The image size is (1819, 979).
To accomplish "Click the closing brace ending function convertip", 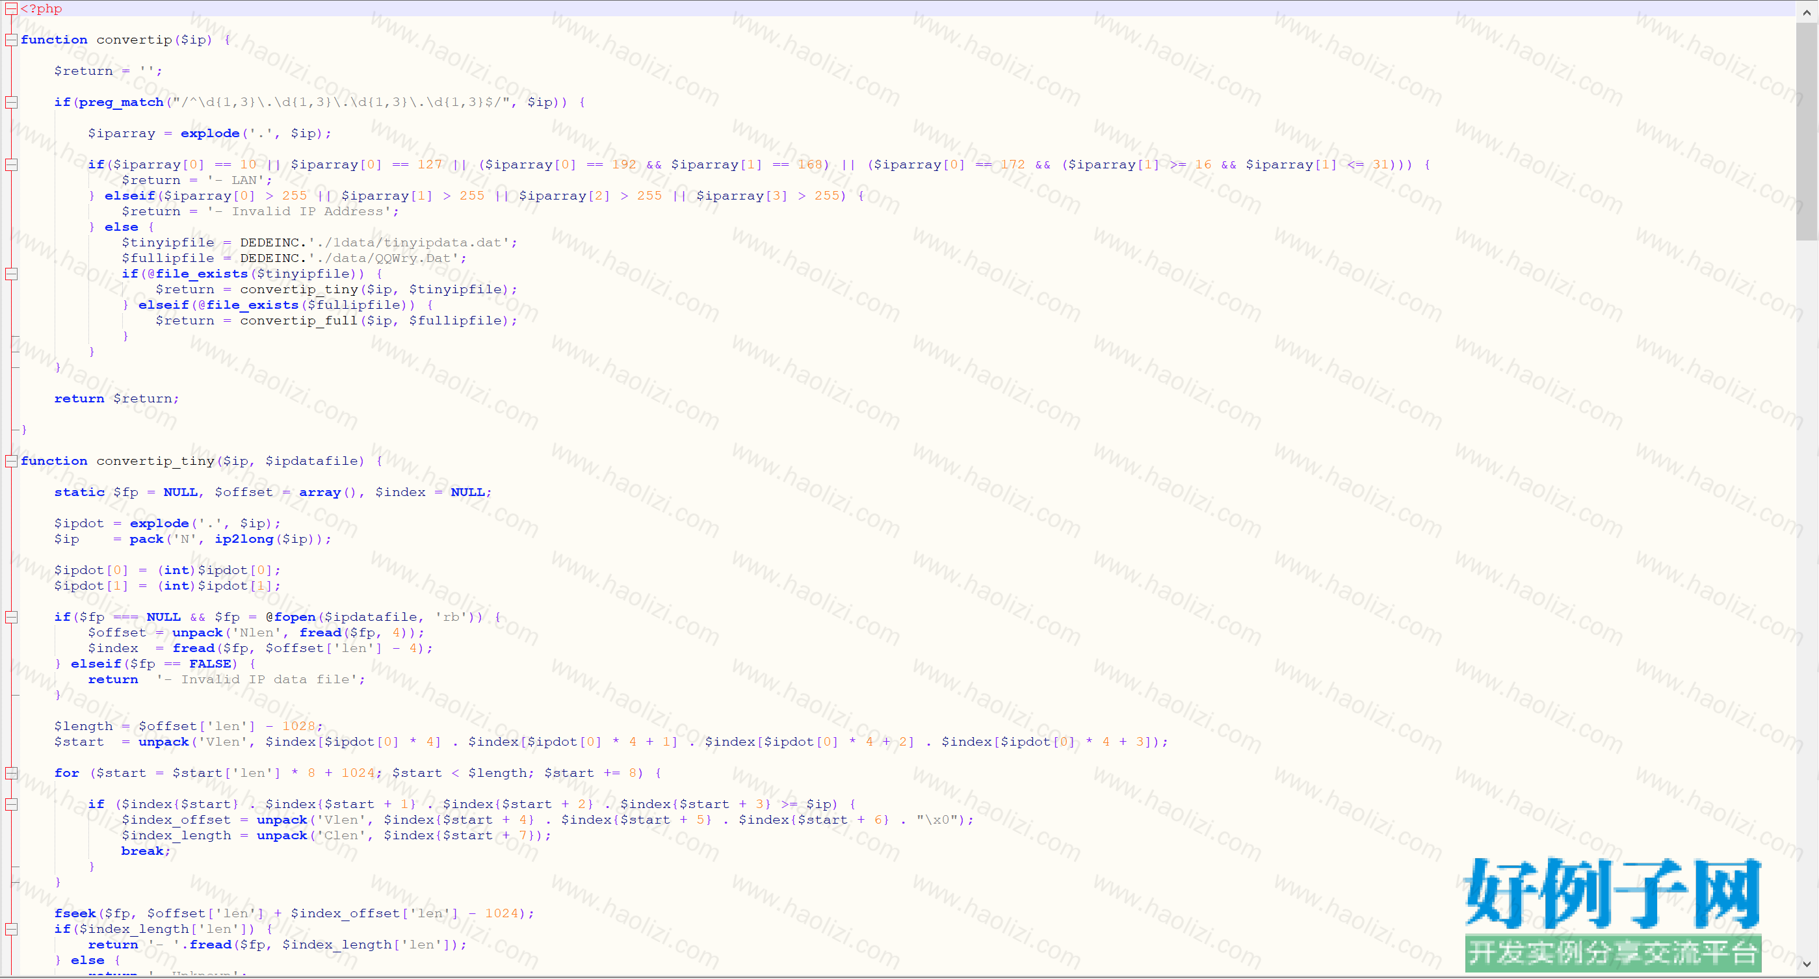I will (24, 430).
